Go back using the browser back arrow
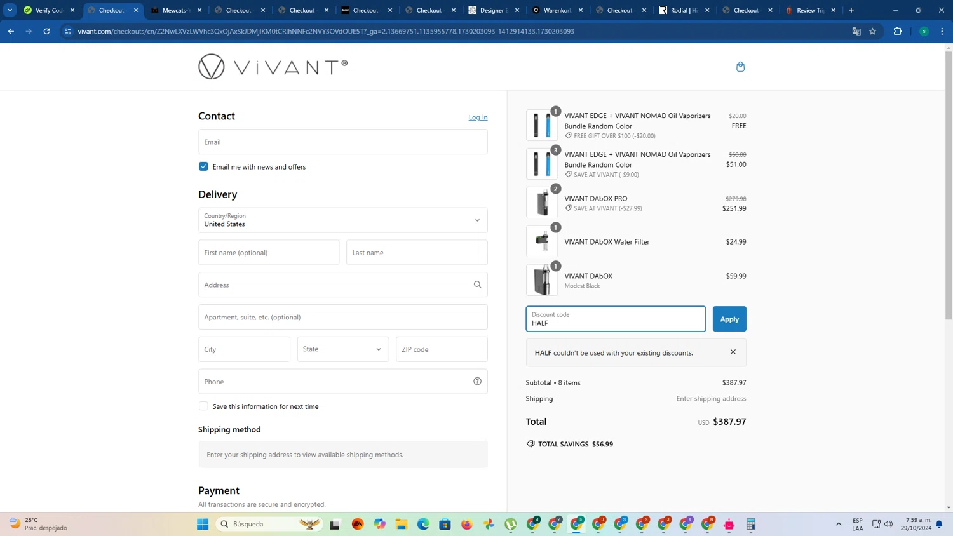 click(x=11, y=31)
